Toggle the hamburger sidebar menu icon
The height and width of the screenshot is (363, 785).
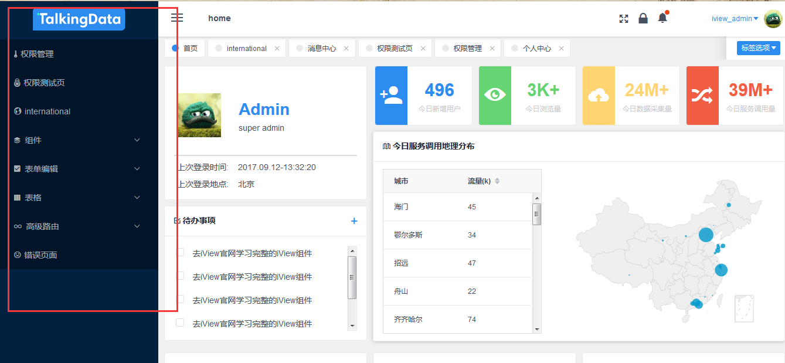[x=177, y=18]
